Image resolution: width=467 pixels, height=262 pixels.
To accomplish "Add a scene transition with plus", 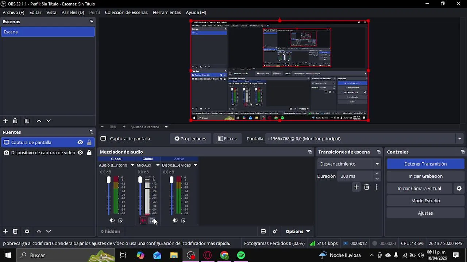I will tap(356, 187).
